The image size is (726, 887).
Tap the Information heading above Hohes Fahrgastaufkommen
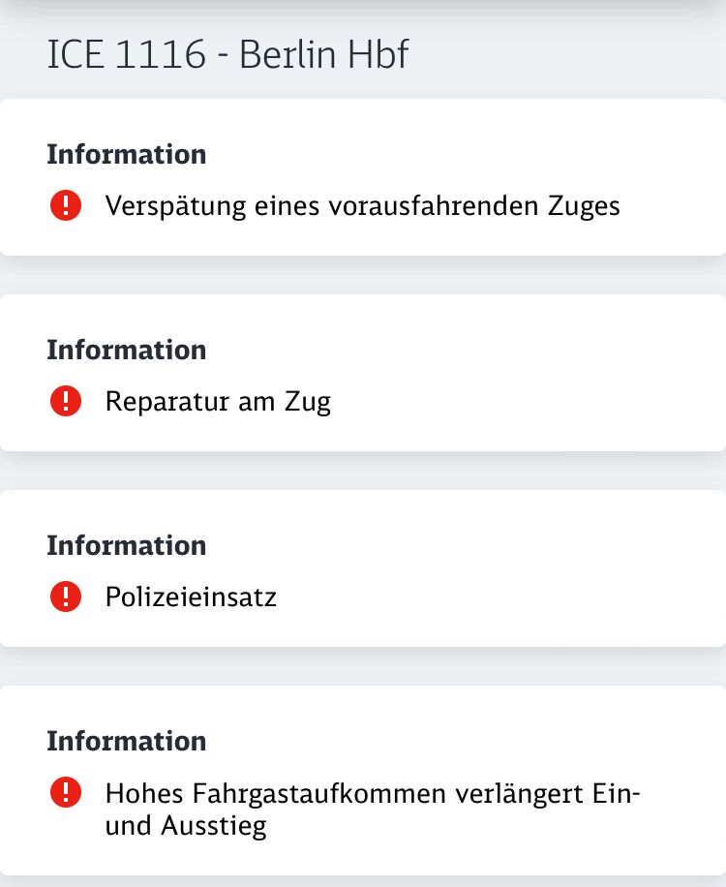pyautogui.click(x=127, y=741)
